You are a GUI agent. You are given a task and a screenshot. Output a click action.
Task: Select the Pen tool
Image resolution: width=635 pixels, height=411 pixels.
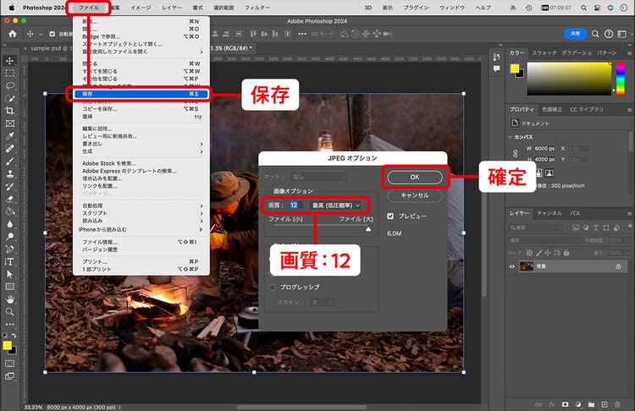click(9, 249)
